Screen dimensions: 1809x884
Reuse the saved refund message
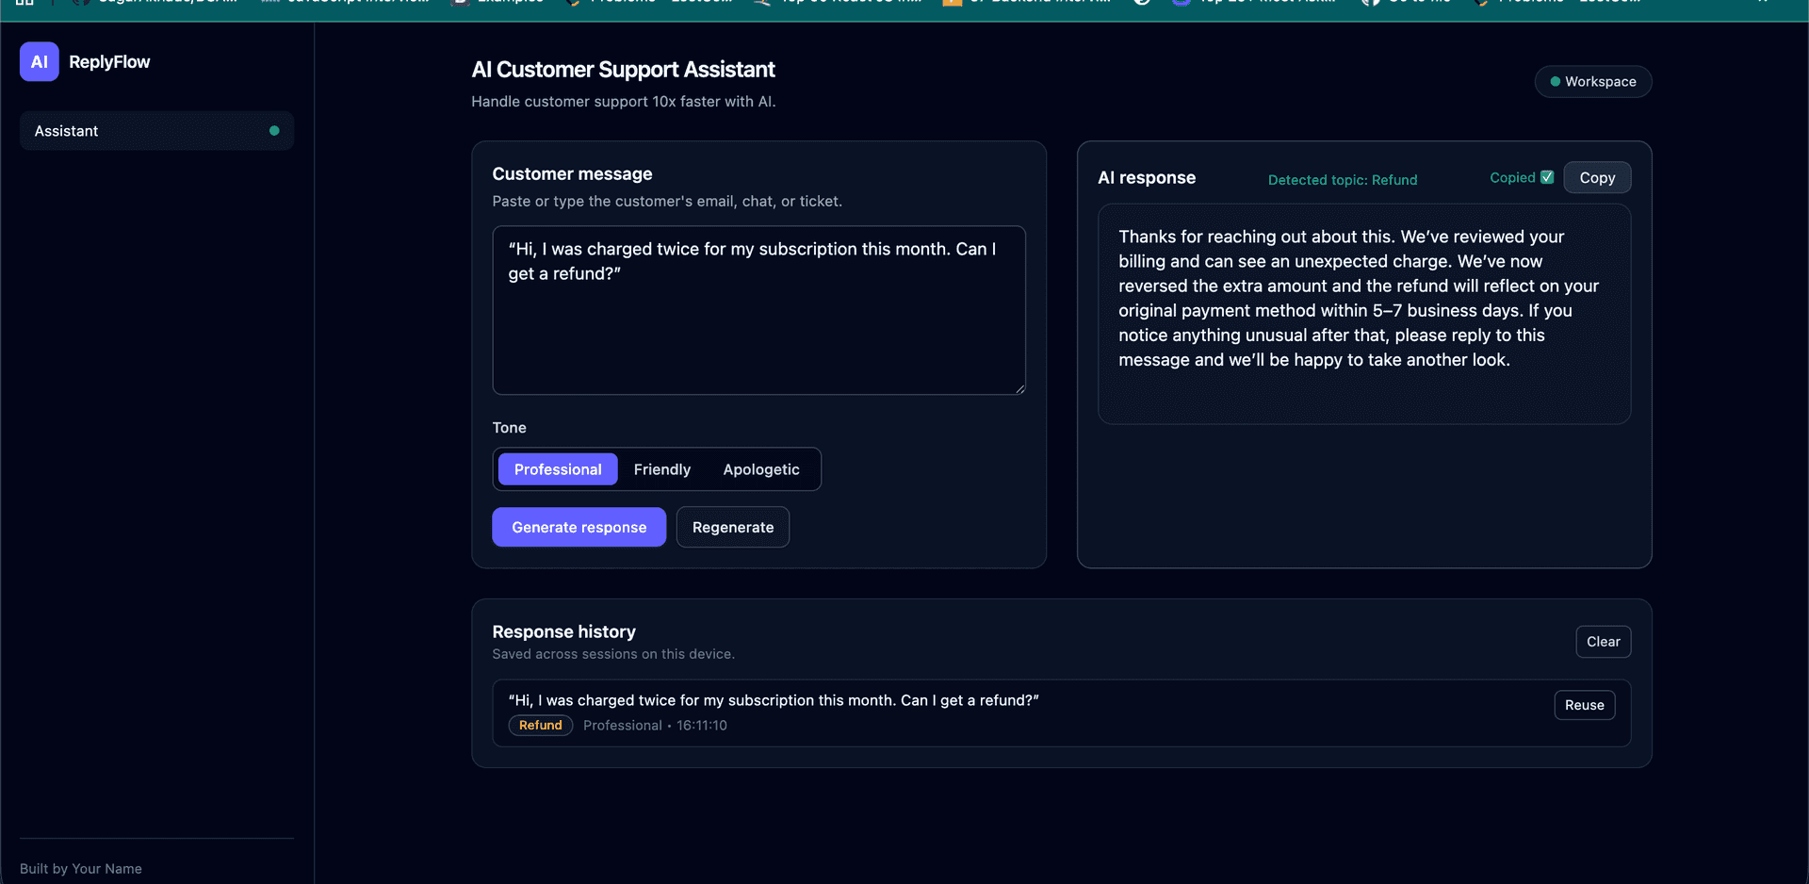click(1585, 705)
